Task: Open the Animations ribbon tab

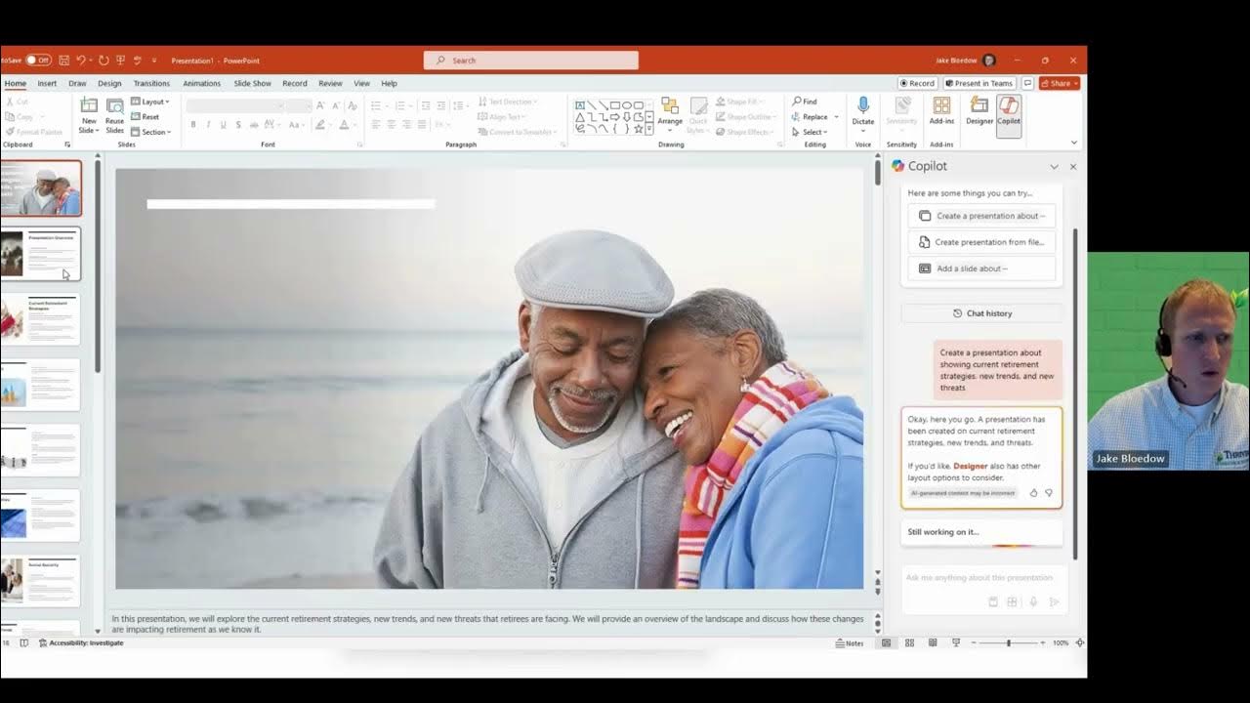Action: tap(202, 83)
